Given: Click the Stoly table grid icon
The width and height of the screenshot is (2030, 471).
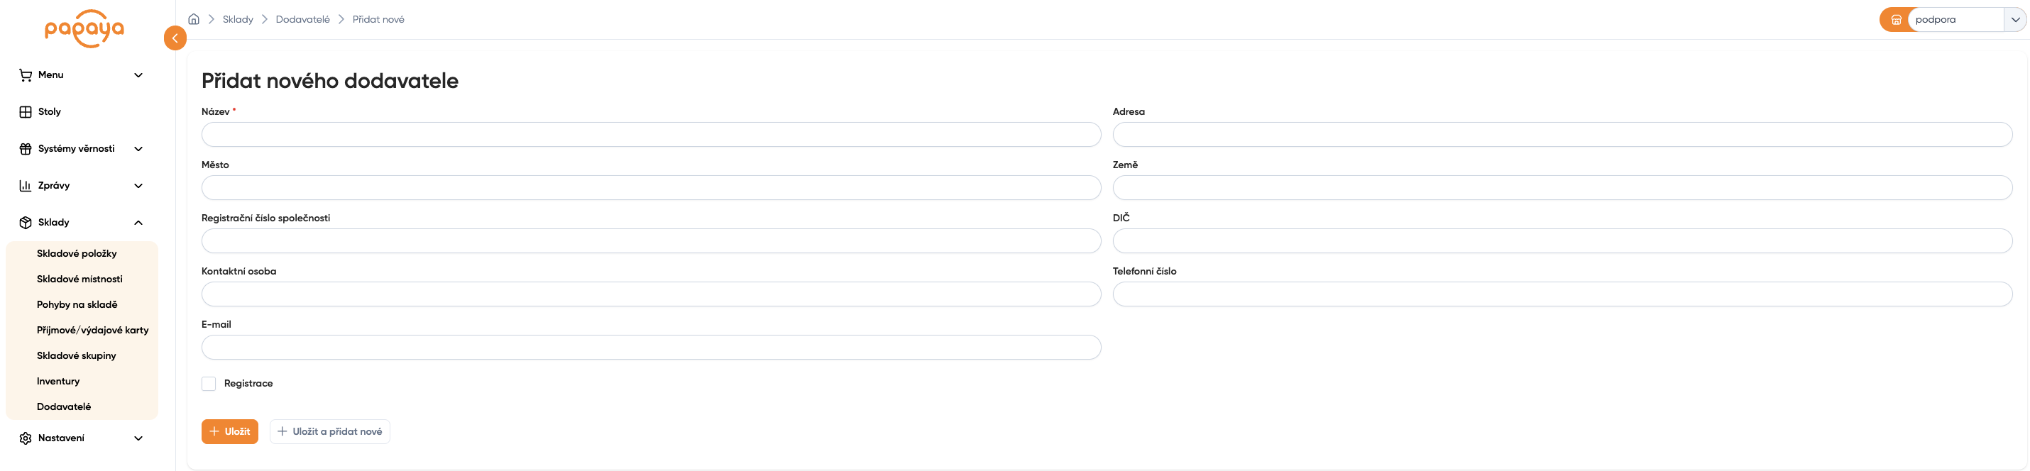Looking at the screenshot, I should [x=26, y=112].
